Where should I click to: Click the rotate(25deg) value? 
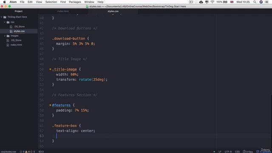(x=92, y=79)
